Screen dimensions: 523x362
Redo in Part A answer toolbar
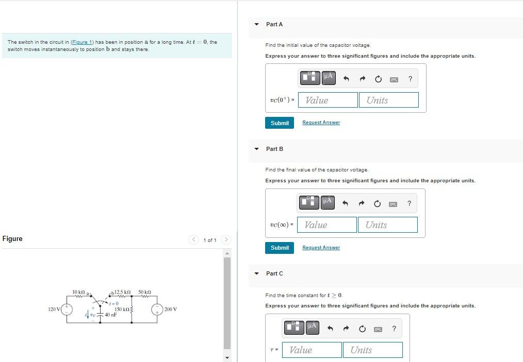(363, 79)
